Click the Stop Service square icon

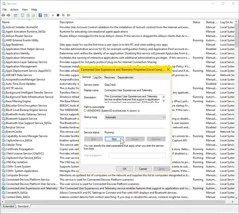coord(58,15)
